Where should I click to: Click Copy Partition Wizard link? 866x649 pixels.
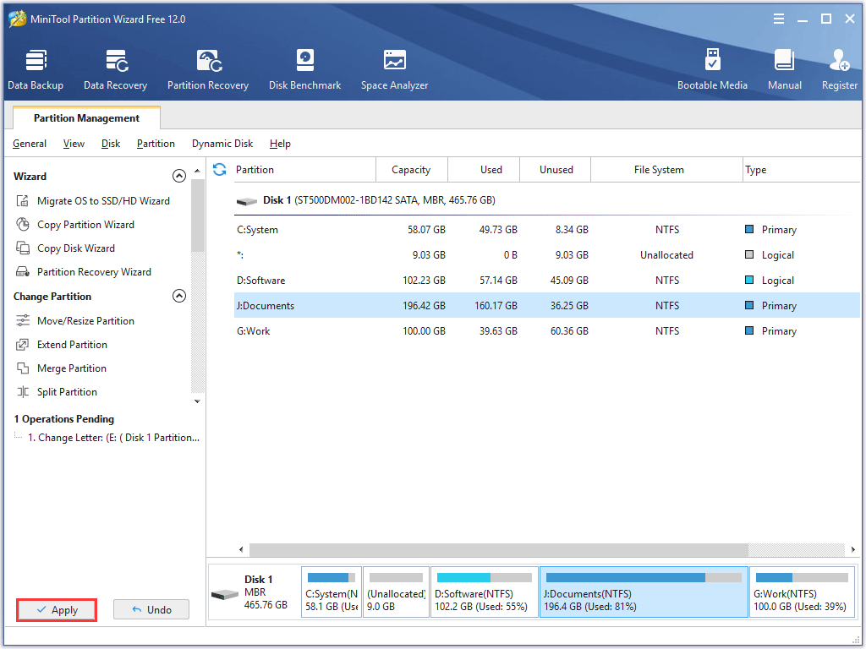[x=85, y=225]
